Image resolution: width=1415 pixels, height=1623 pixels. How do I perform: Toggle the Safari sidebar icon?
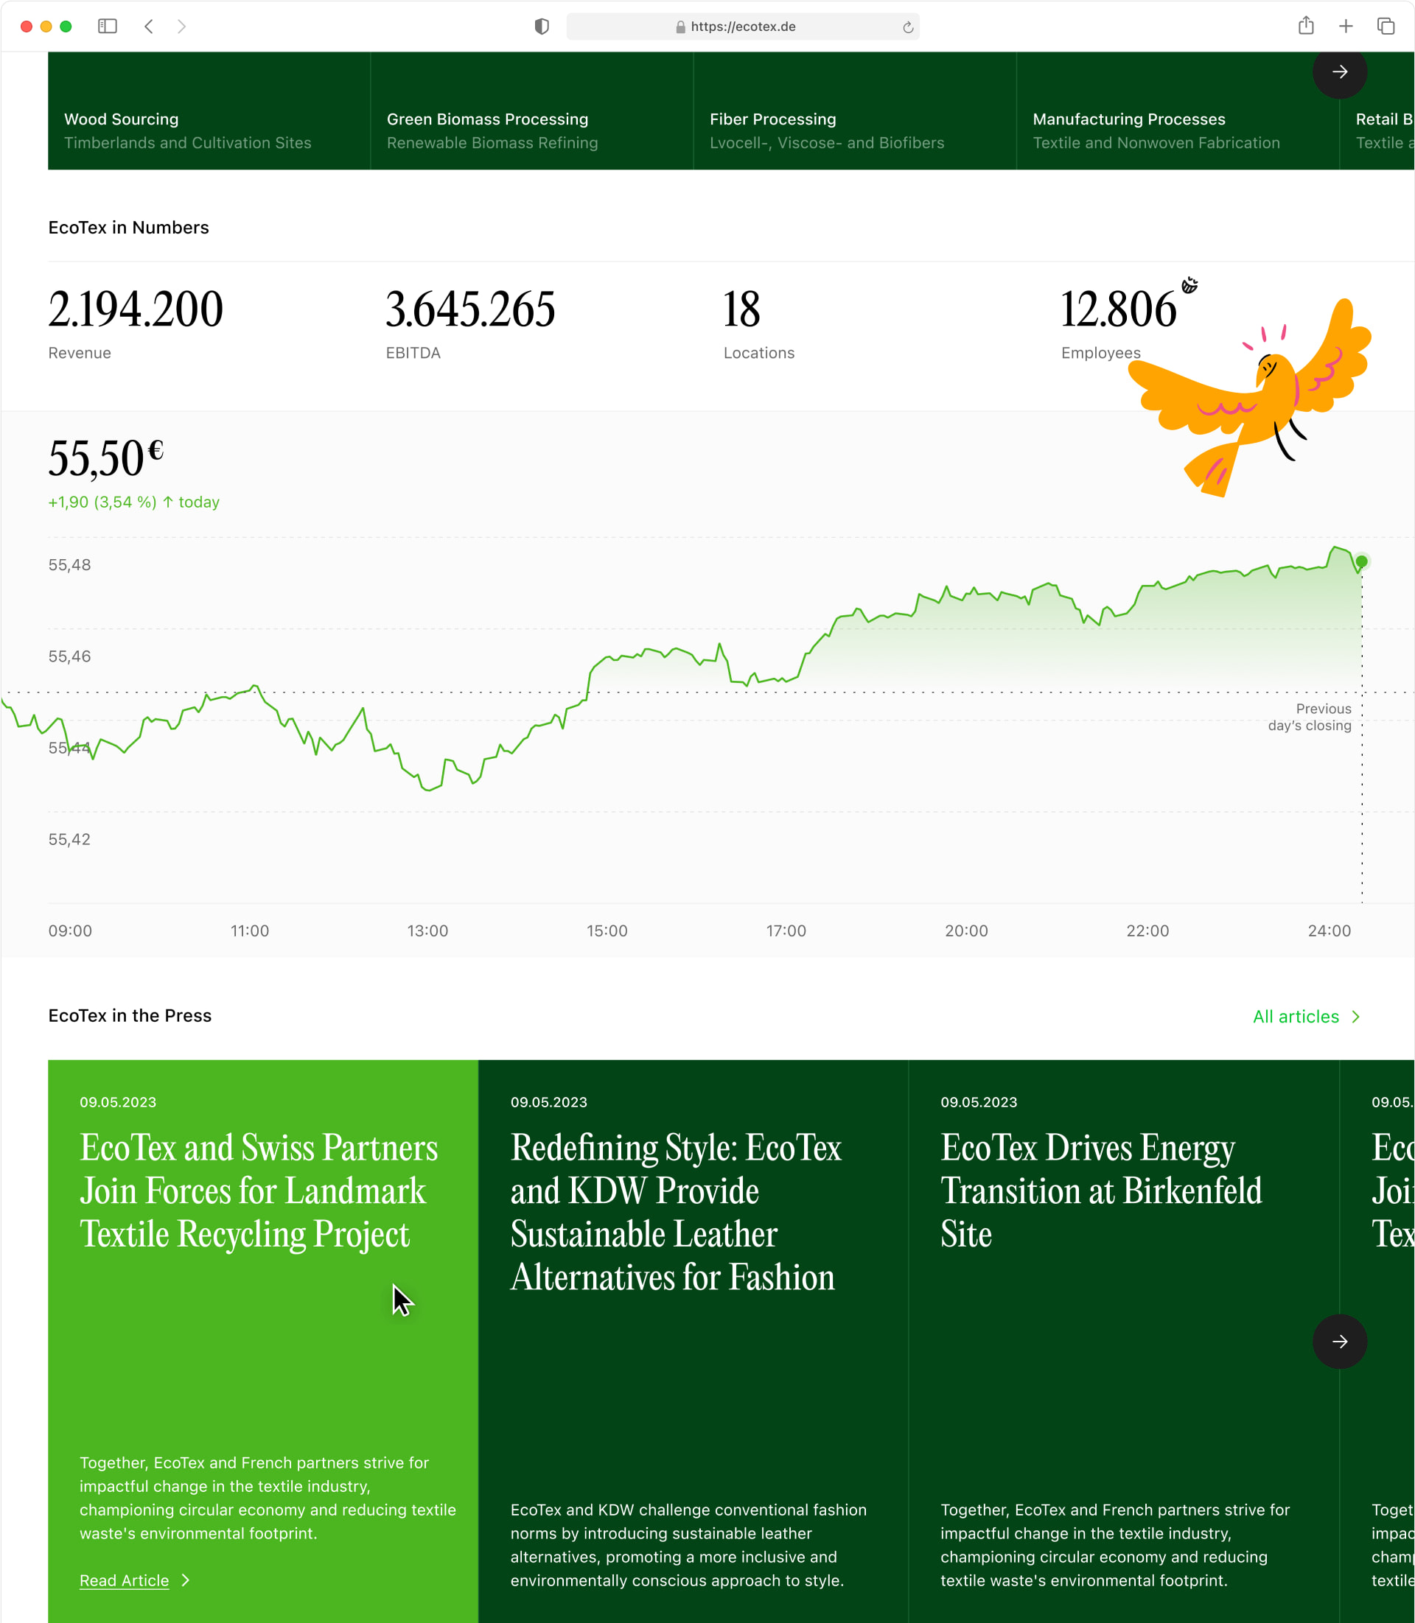click(108, 26)
